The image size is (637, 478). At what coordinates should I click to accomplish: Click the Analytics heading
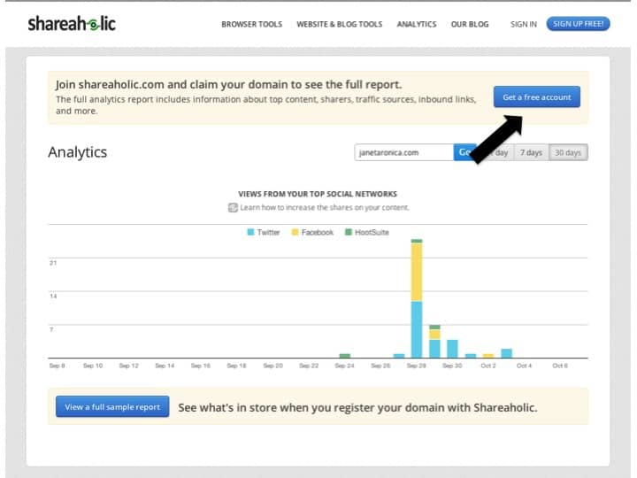(78, 152)
